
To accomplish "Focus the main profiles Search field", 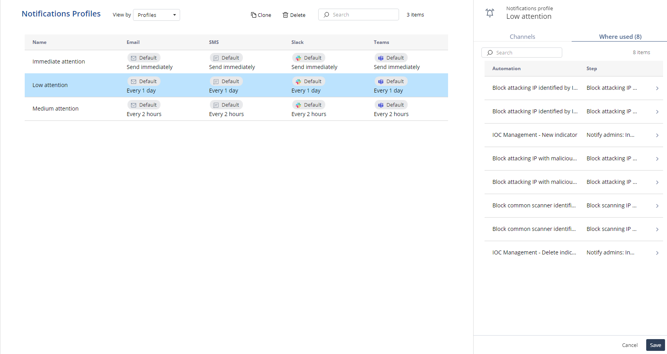I will 359,15.
